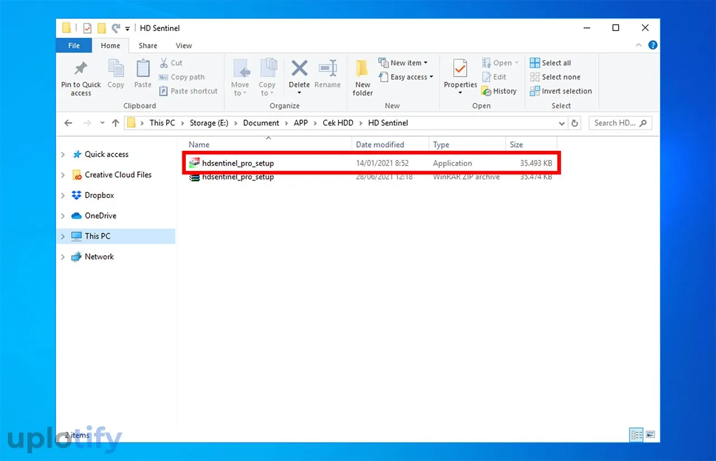
Task: Expand the OneDrive tree node
Action: tap(63, 216)
